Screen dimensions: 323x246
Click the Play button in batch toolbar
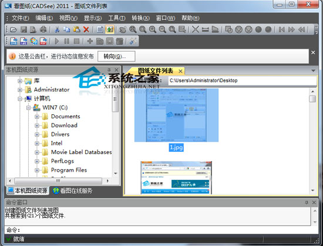[x=57, y=41]
